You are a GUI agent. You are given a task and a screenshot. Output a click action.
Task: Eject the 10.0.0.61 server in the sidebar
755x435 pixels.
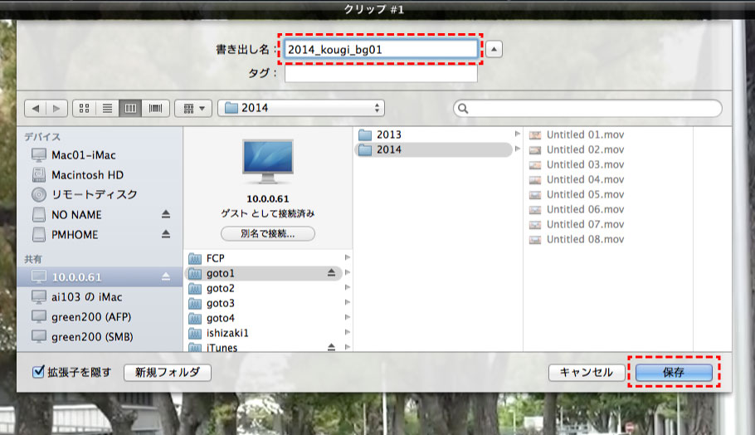click(166, 276)
